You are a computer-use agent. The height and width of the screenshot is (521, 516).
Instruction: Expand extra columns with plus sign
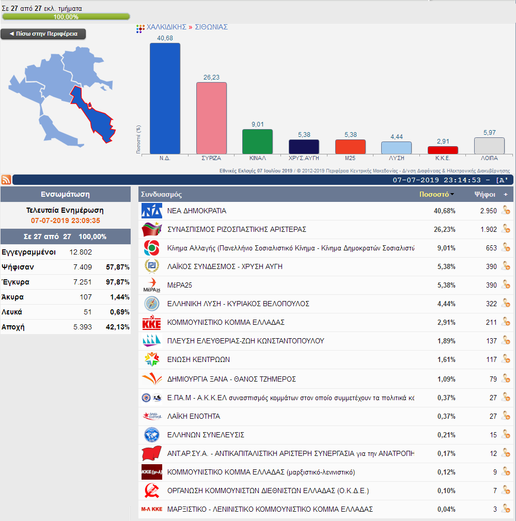tap(506, 194)
